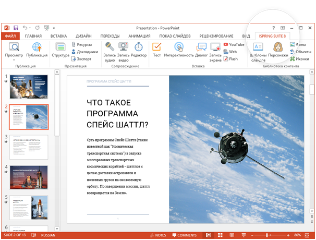This screenshot has width=316, height=240.
Task: Open the Редактор narration editor
Action: pos(139,50)
